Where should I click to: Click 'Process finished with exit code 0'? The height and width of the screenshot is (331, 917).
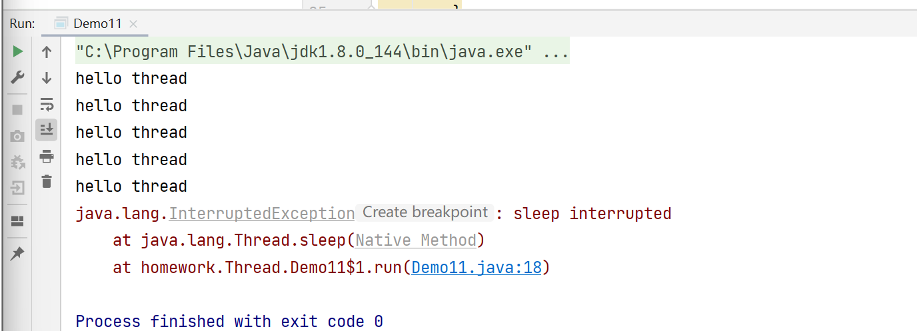(229, 322)
